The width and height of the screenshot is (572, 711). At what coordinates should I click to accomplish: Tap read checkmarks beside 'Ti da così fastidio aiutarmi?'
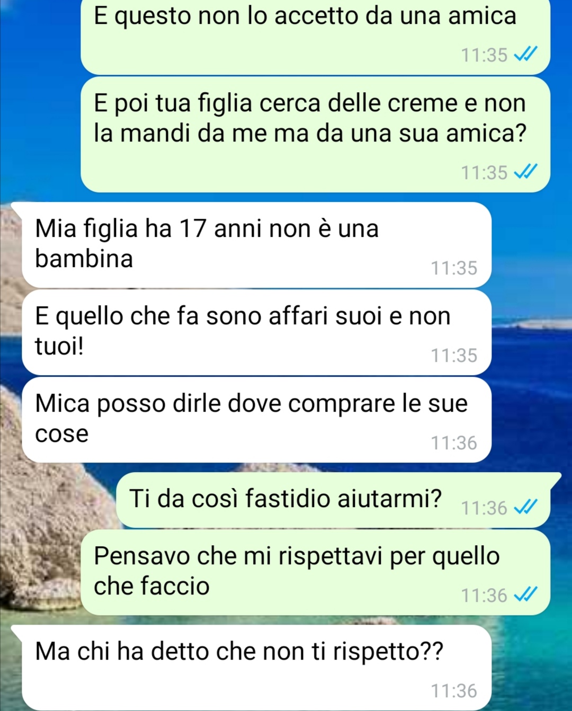click(x=525, y=508)
